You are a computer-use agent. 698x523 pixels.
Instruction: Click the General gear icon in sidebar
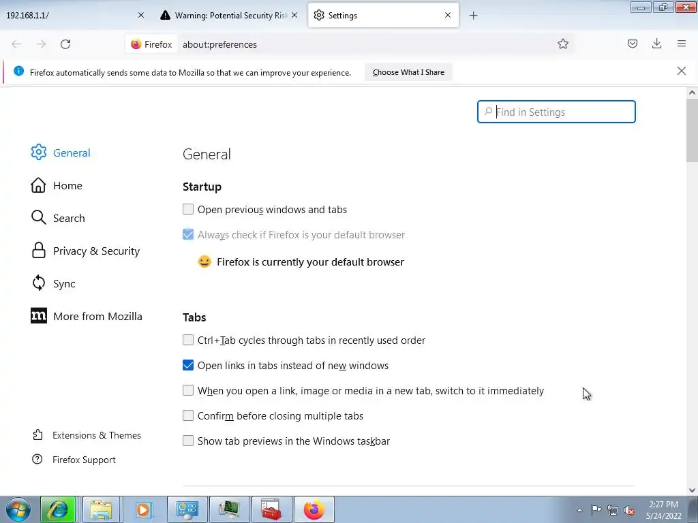[39, 152]
